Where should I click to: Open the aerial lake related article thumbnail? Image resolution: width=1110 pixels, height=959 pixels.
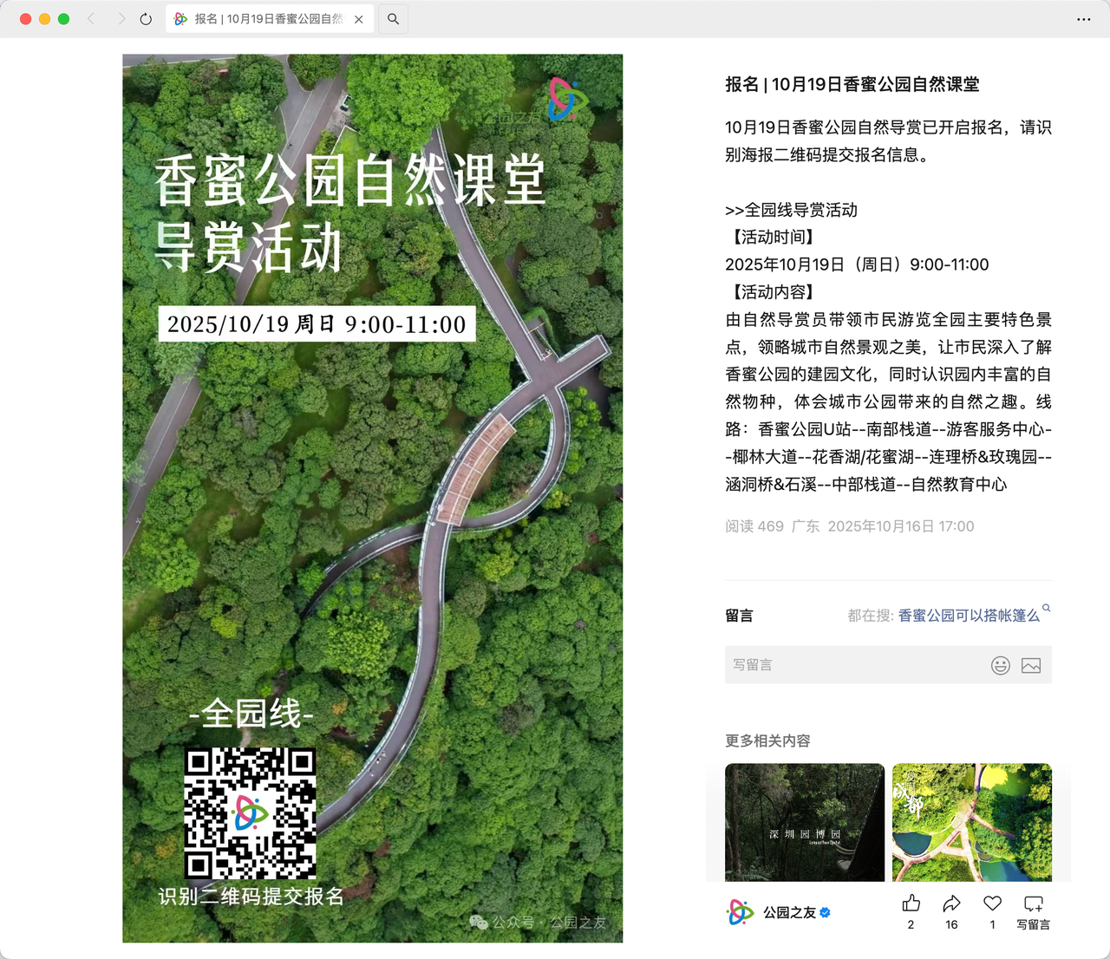(972, 822)
